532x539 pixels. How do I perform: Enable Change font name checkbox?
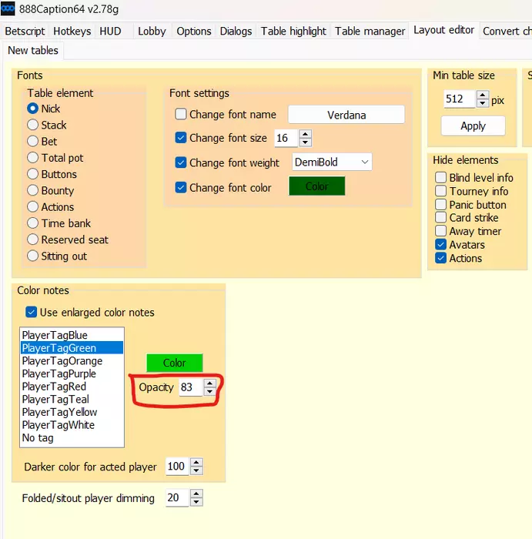tap(181, 114)
